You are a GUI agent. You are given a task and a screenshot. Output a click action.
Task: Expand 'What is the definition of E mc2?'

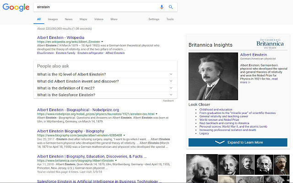171,88
